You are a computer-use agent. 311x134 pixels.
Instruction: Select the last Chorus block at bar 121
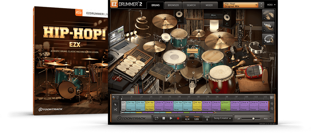[263, 106]
